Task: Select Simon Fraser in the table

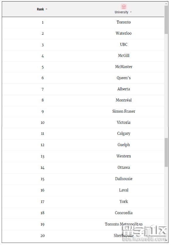Action: [x=124, y=111]
